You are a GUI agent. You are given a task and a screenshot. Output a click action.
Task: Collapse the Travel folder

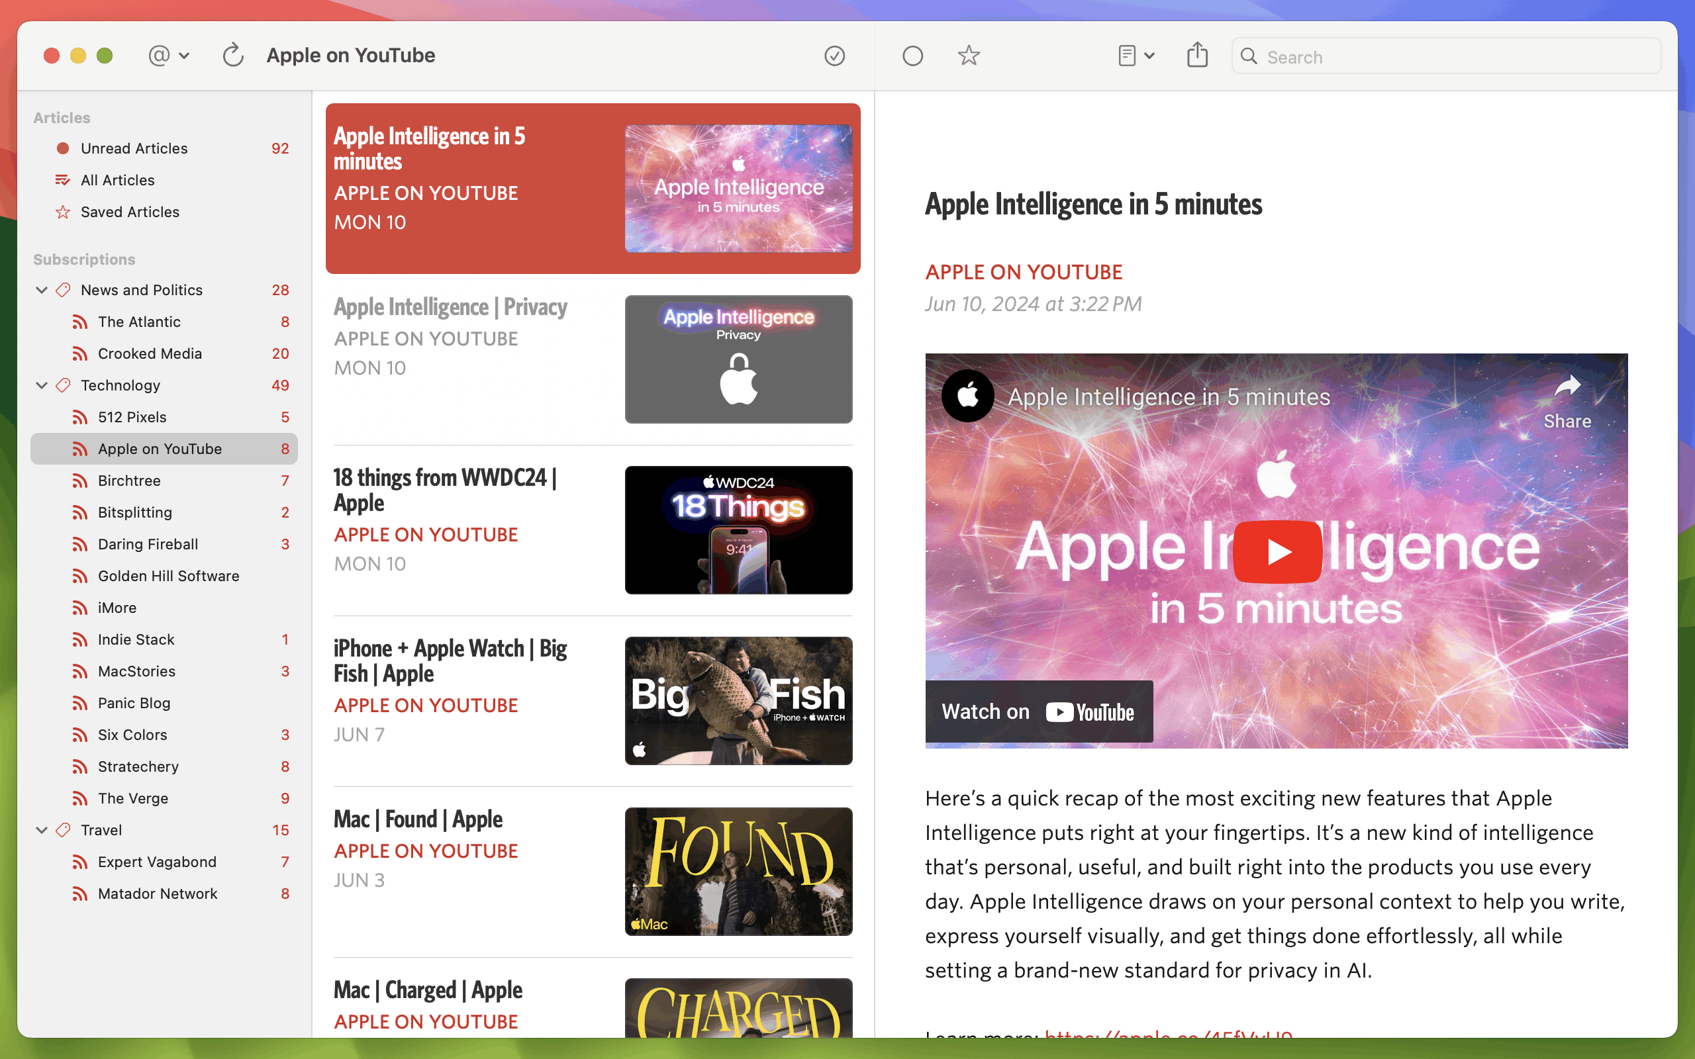click(42, 830)
